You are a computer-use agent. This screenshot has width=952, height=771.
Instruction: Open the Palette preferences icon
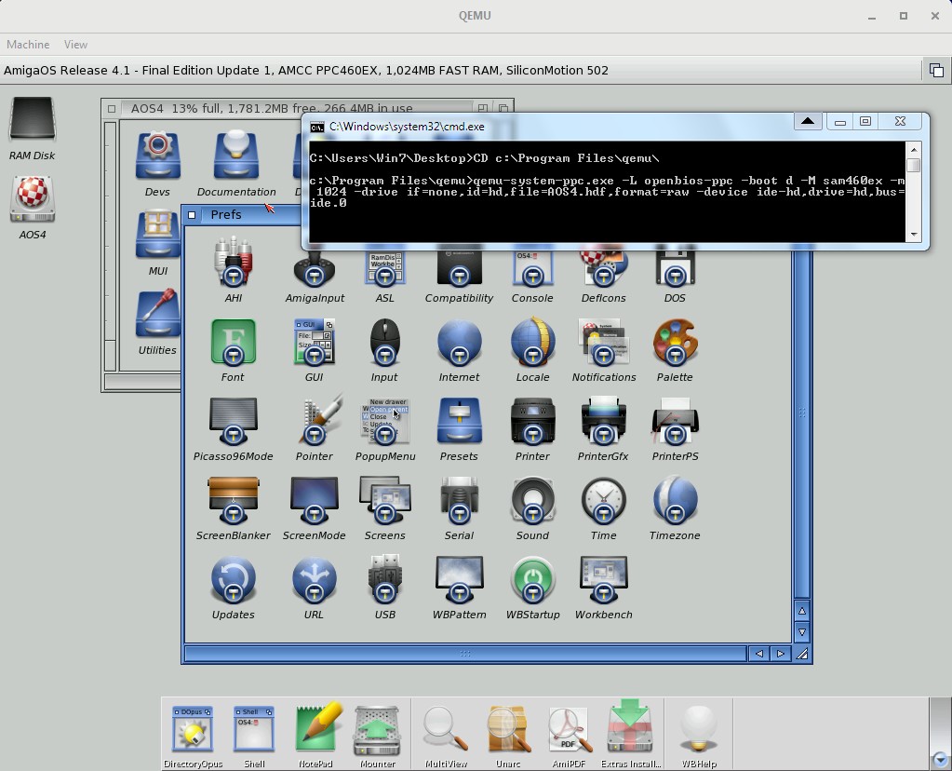pos(675,345)
